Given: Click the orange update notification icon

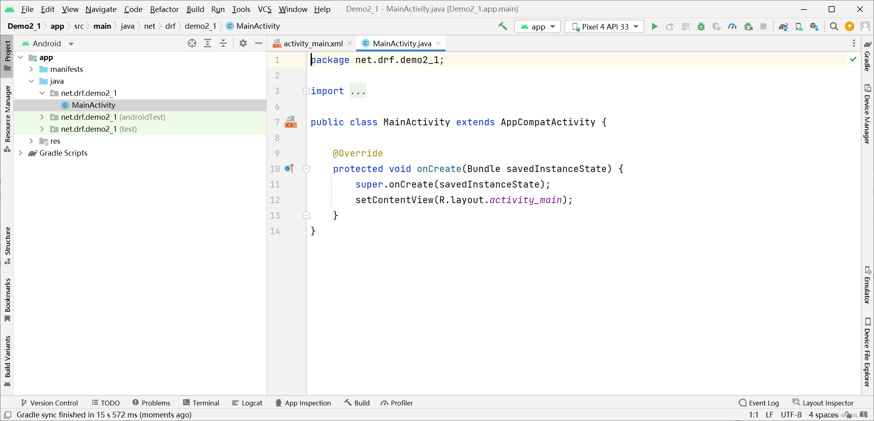Looking at the screenshot, I should point(850,26).
